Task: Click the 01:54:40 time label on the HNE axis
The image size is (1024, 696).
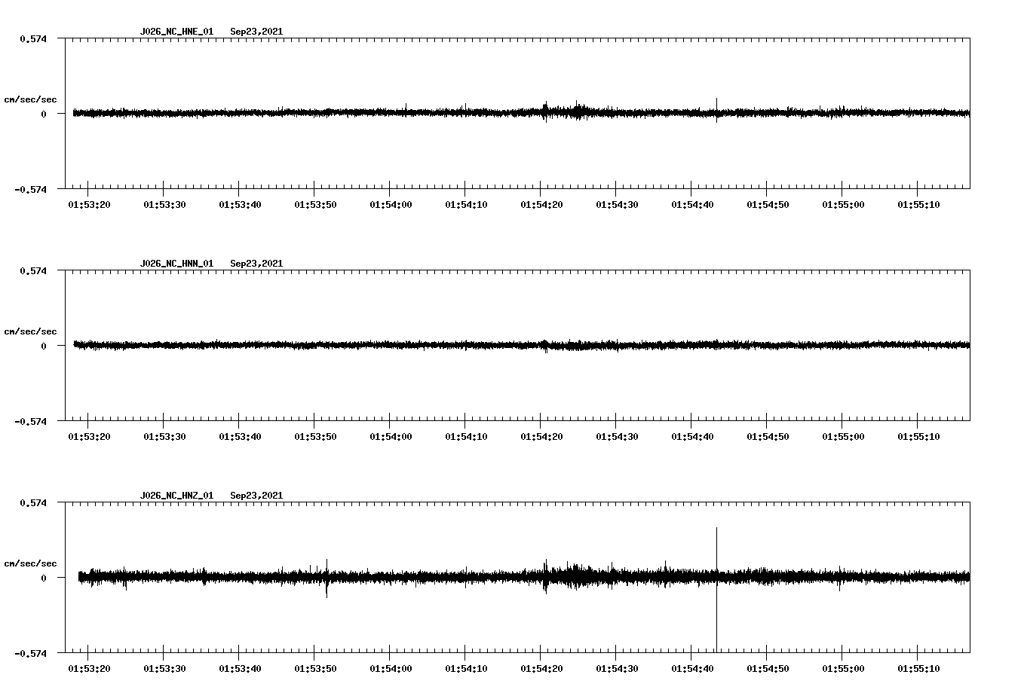Action: [x=692, y=205]
